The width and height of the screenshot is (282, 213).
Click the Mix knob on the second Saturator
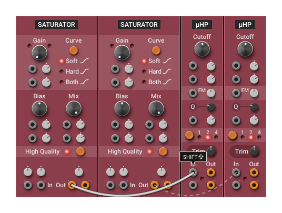pos(156,108)
